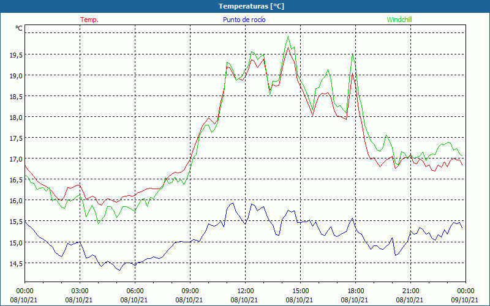Click the 18,5 y-axis value
This screenshot has width=490, height=306.
pyautogui.click(x=16, y=97)
